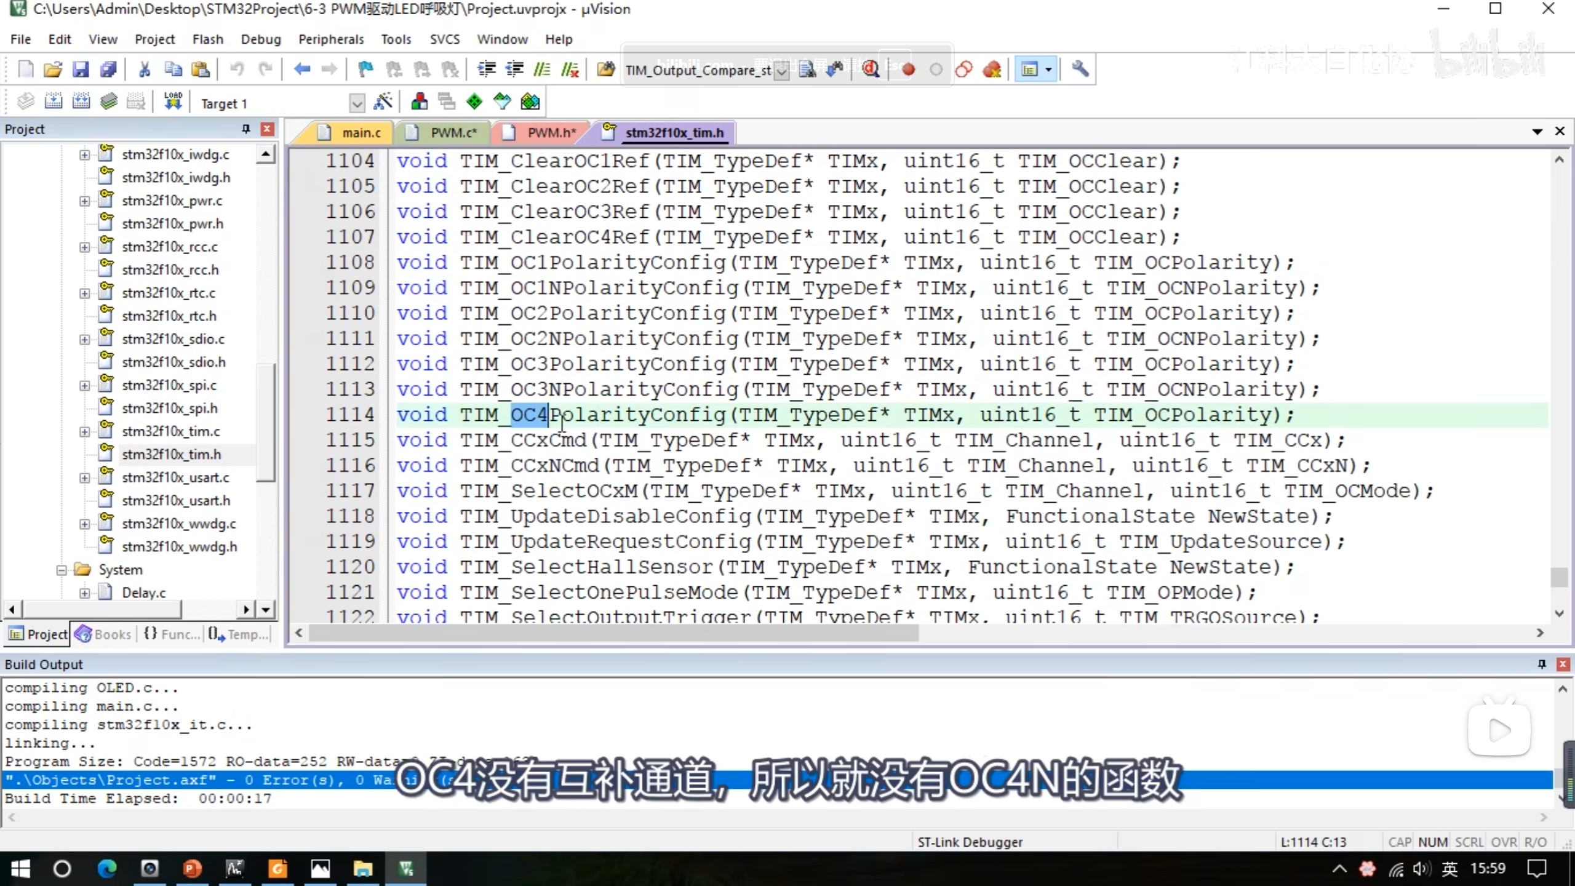Open the Target 1 dropdown
This screenshot has height=886, width=1575.
(x=356, y=103)
